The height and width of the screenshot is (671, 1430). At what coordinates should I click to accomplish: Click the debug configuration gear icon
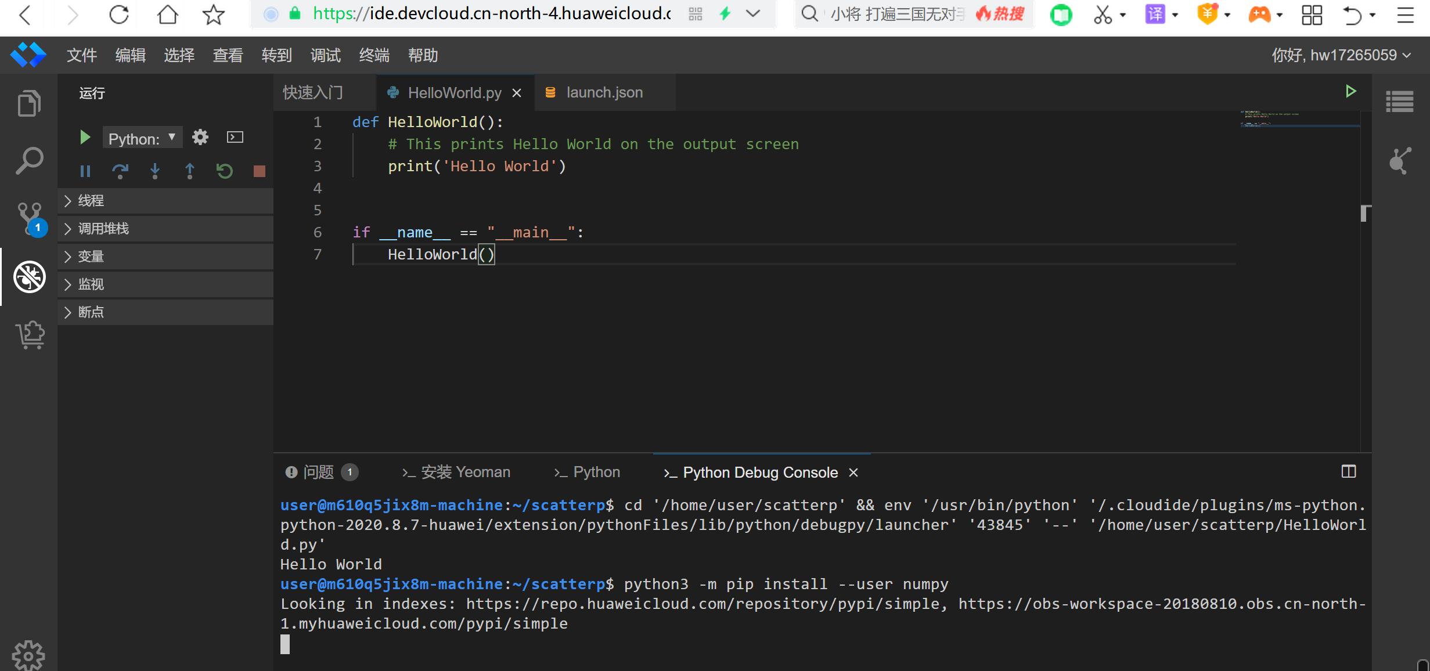coord(200,138)
